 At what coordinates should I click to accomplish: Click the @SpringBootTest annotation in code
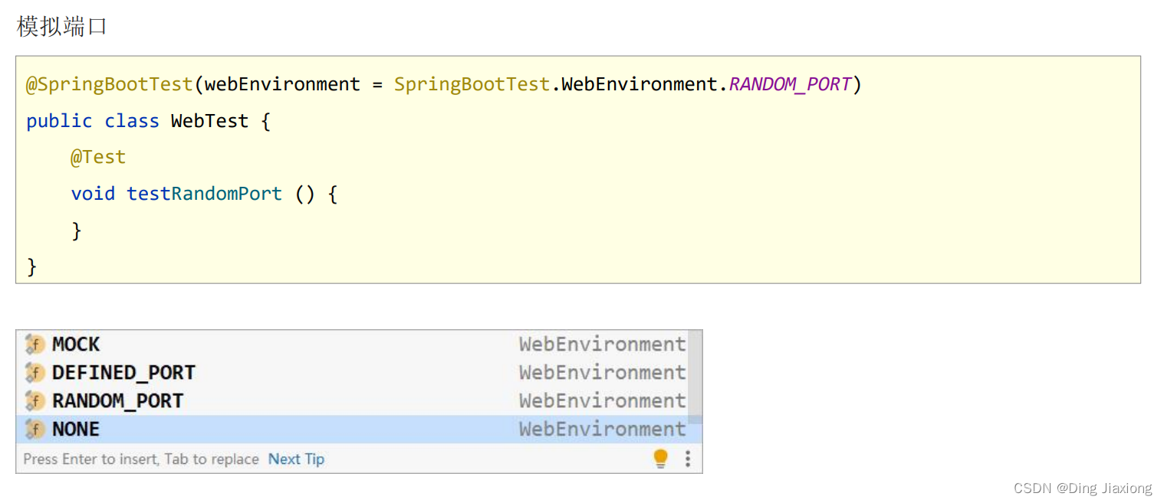pyautogui.click(x=110, y=84)
